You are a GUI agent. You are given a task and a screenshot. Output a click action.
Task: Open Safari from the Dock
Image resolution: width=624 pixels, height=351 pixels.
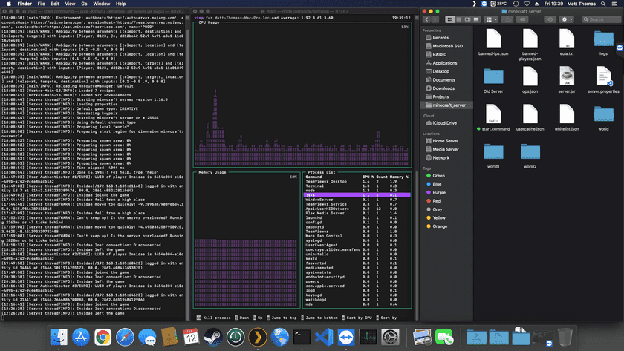(x=125, y=338)
